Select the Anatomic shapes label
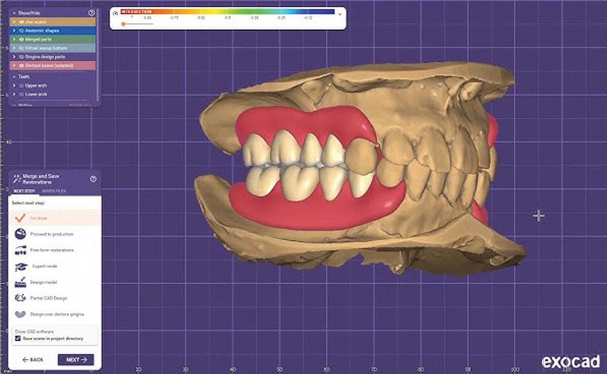This screenshot has height=374, width=607. tap(42, 31)
